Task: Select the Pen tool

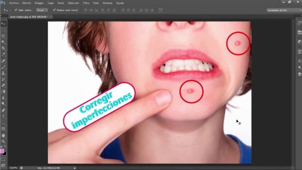Action: 3,110
